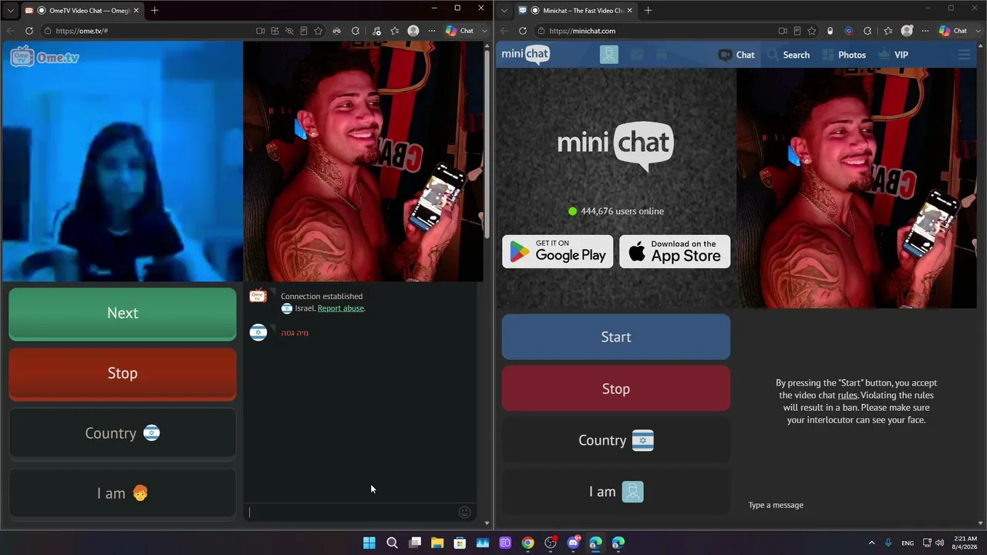
Task: Open Copilot Chat in the OmeTV window
Action: [x=460, y=31]
